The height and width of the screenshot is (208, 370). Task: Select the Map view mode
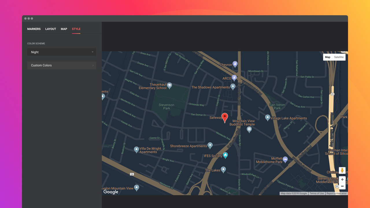click(x=328, y=57)
